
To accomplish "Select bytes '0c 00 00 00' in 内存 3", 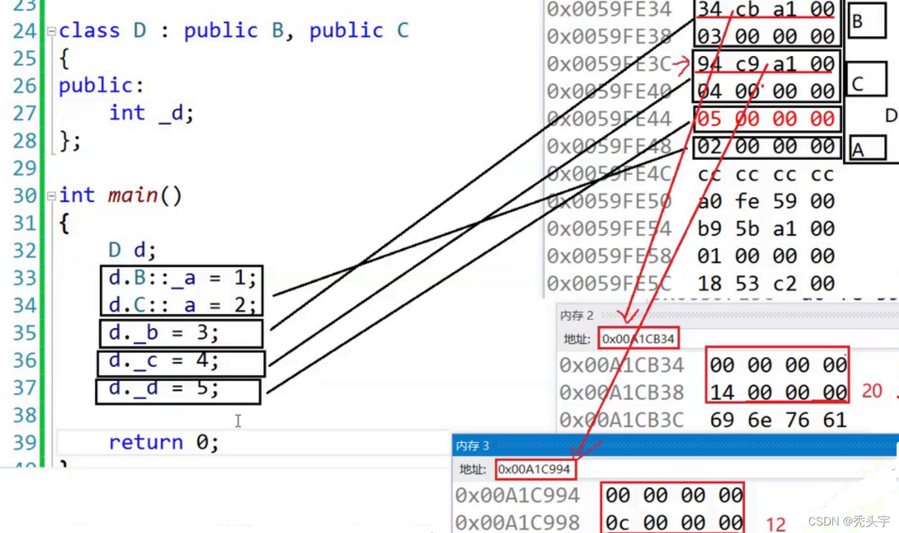I will coord(674,522).
